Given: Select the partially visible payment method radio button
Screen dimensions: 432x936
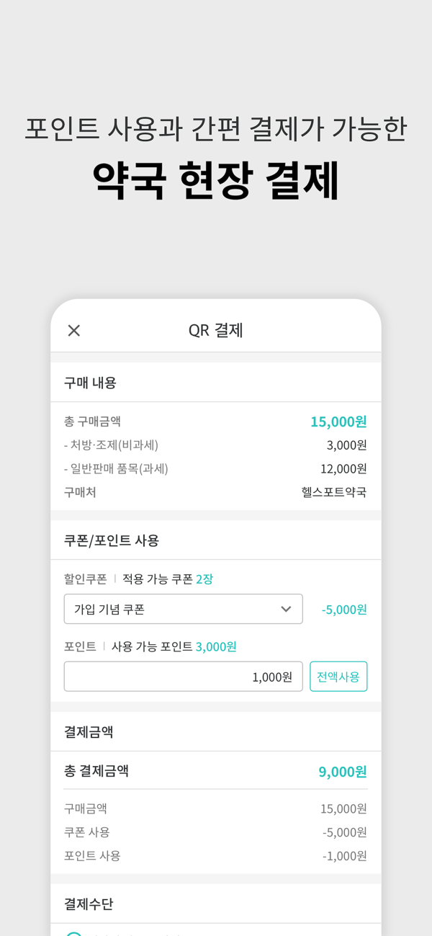Looking at the screenshot, I should click(73, 933).
